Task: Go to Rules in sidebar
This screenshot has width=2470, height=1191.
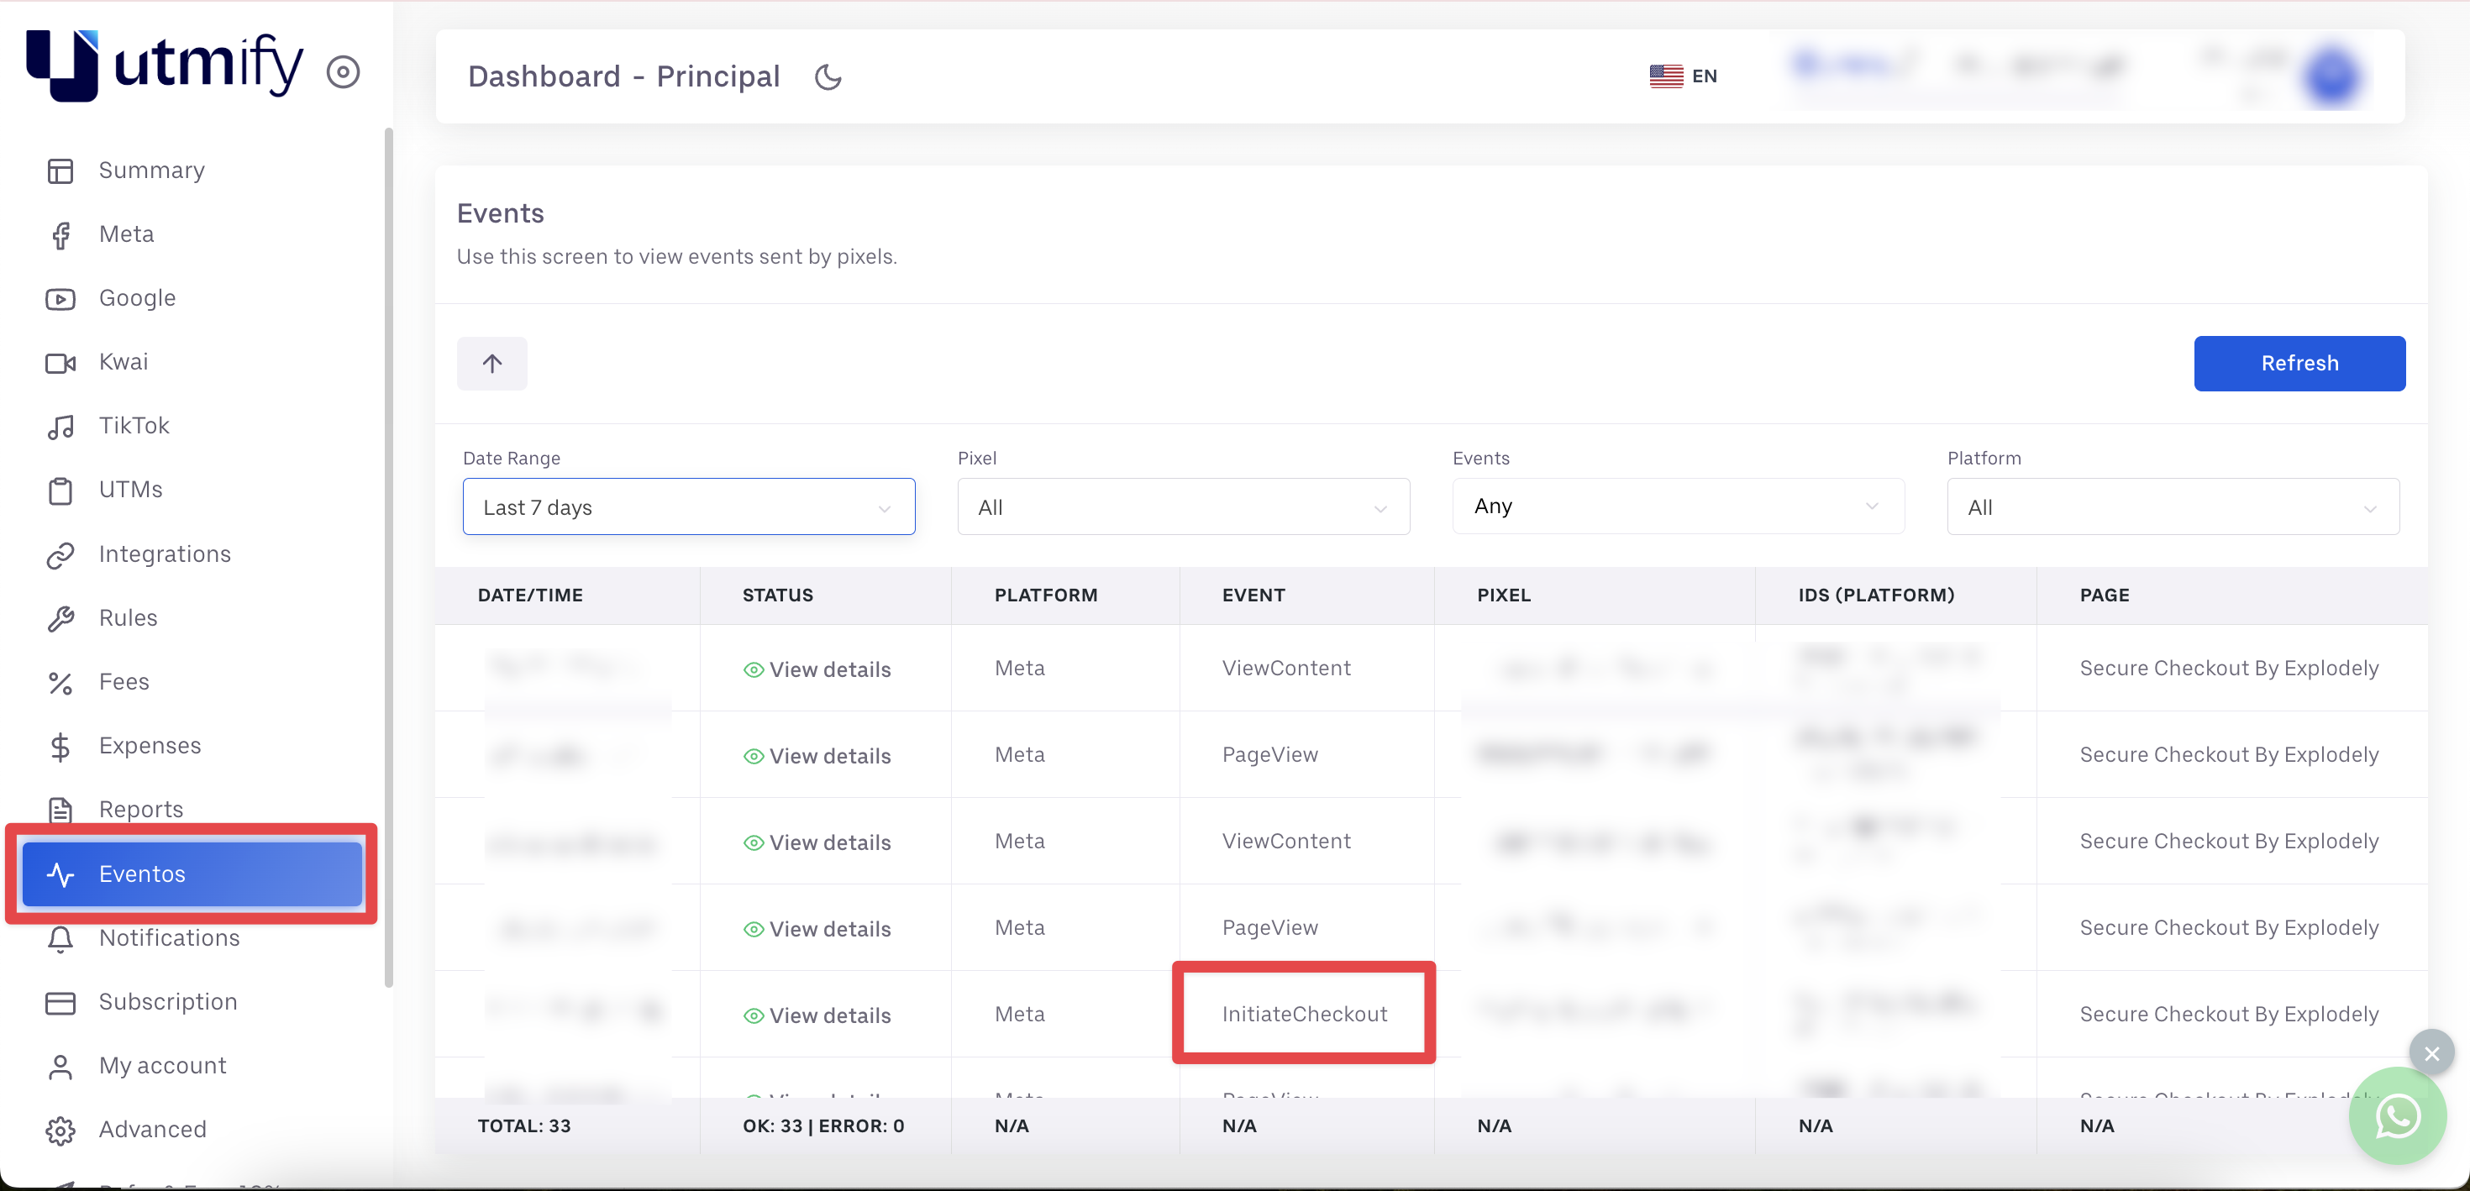Action: pyautogui.click(x=129, y=618)
